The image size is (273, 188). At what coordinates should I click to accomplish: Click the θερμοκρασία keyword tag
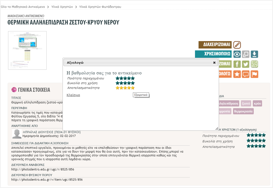(243, 111)
